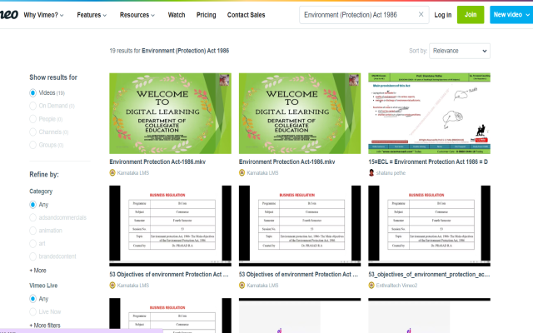This screenshot has height=333, width=533.
Task: Open Karnataka LMS name under first video
Action: pyautogui.click(x=133, y=172)
